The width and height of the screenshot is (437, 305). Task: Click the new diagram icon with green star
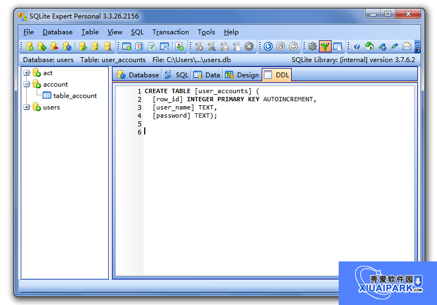coord(180,46)
